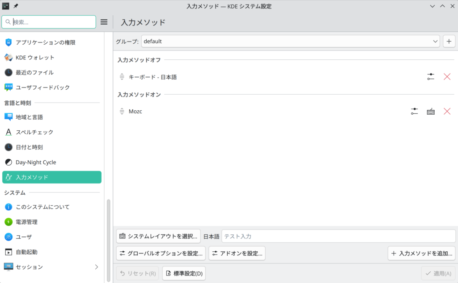Click 入力メソッドを追加 button
The image size is (458, 283).
pos(422,253)
